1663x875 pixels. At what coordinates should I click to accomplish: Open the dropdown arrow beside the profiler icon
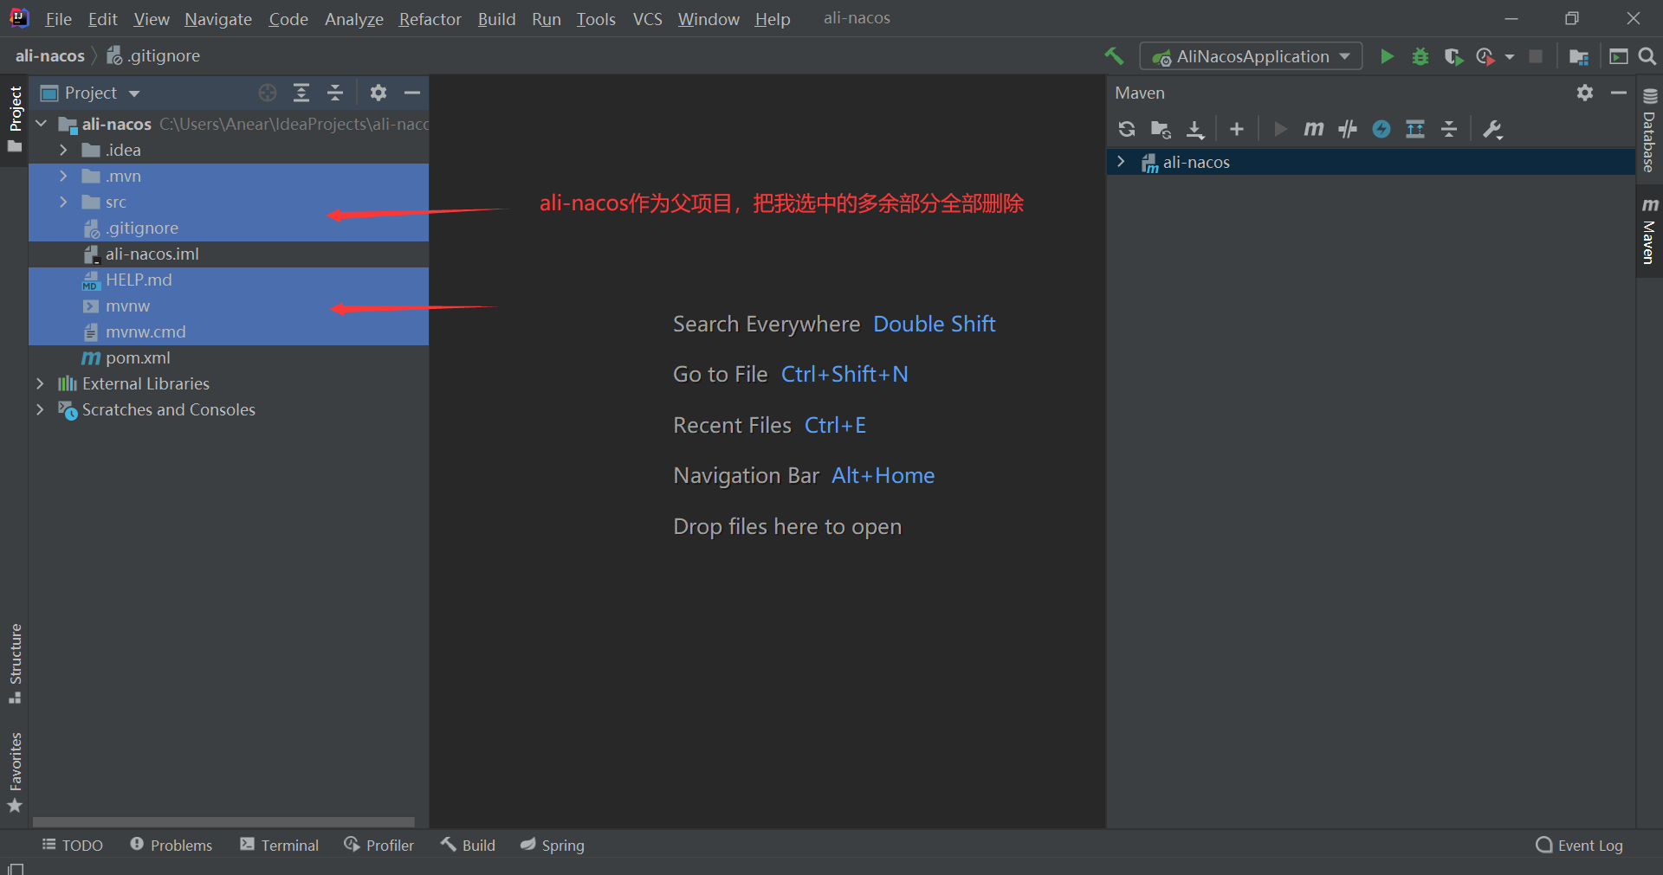1510,57
